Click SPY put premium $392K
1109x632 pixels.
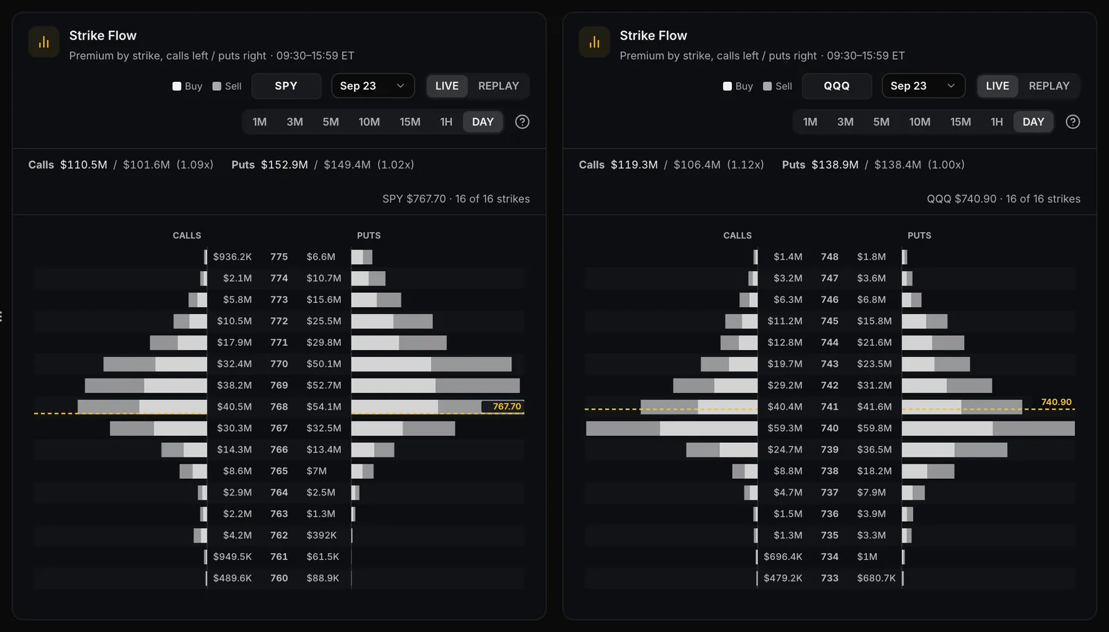point(322,535)
